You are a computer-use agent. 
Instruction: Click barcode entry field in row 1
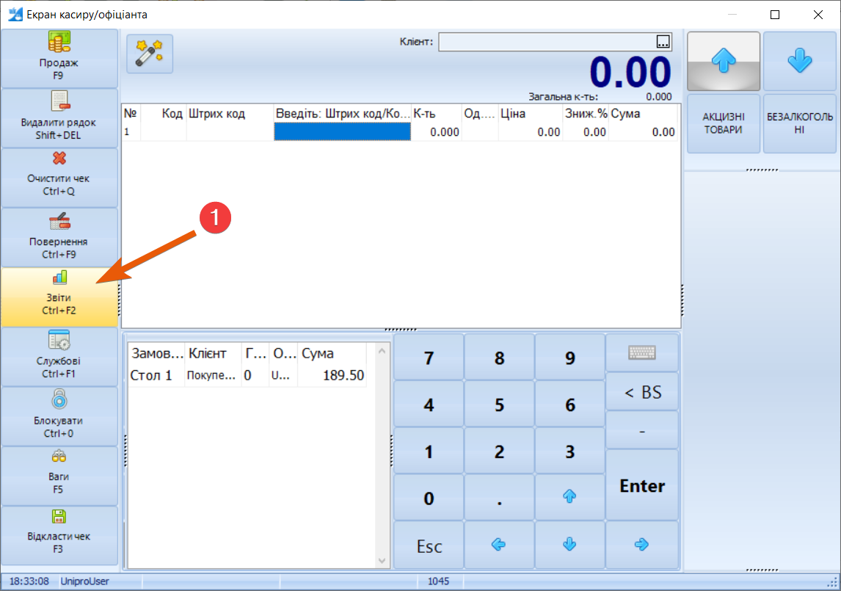342,132
